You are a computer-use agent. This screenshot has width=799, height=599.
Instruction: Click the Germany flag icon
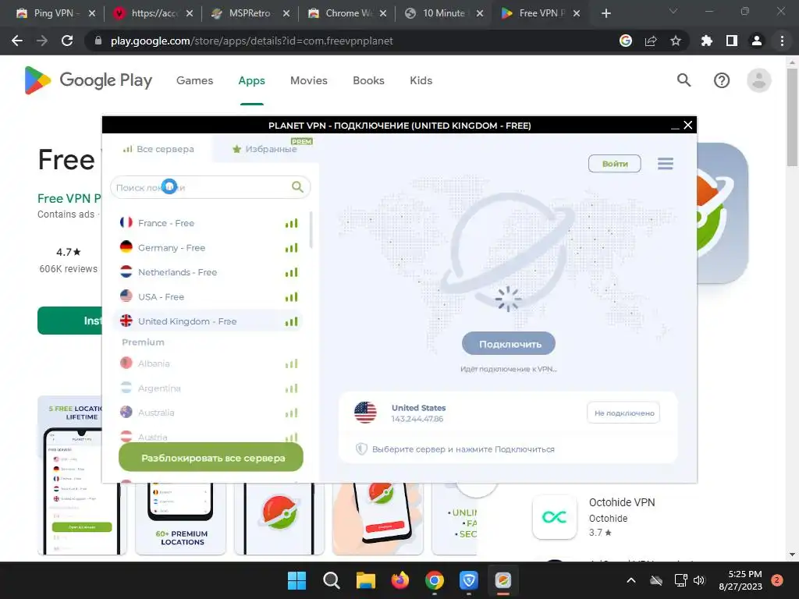point(126,247)
